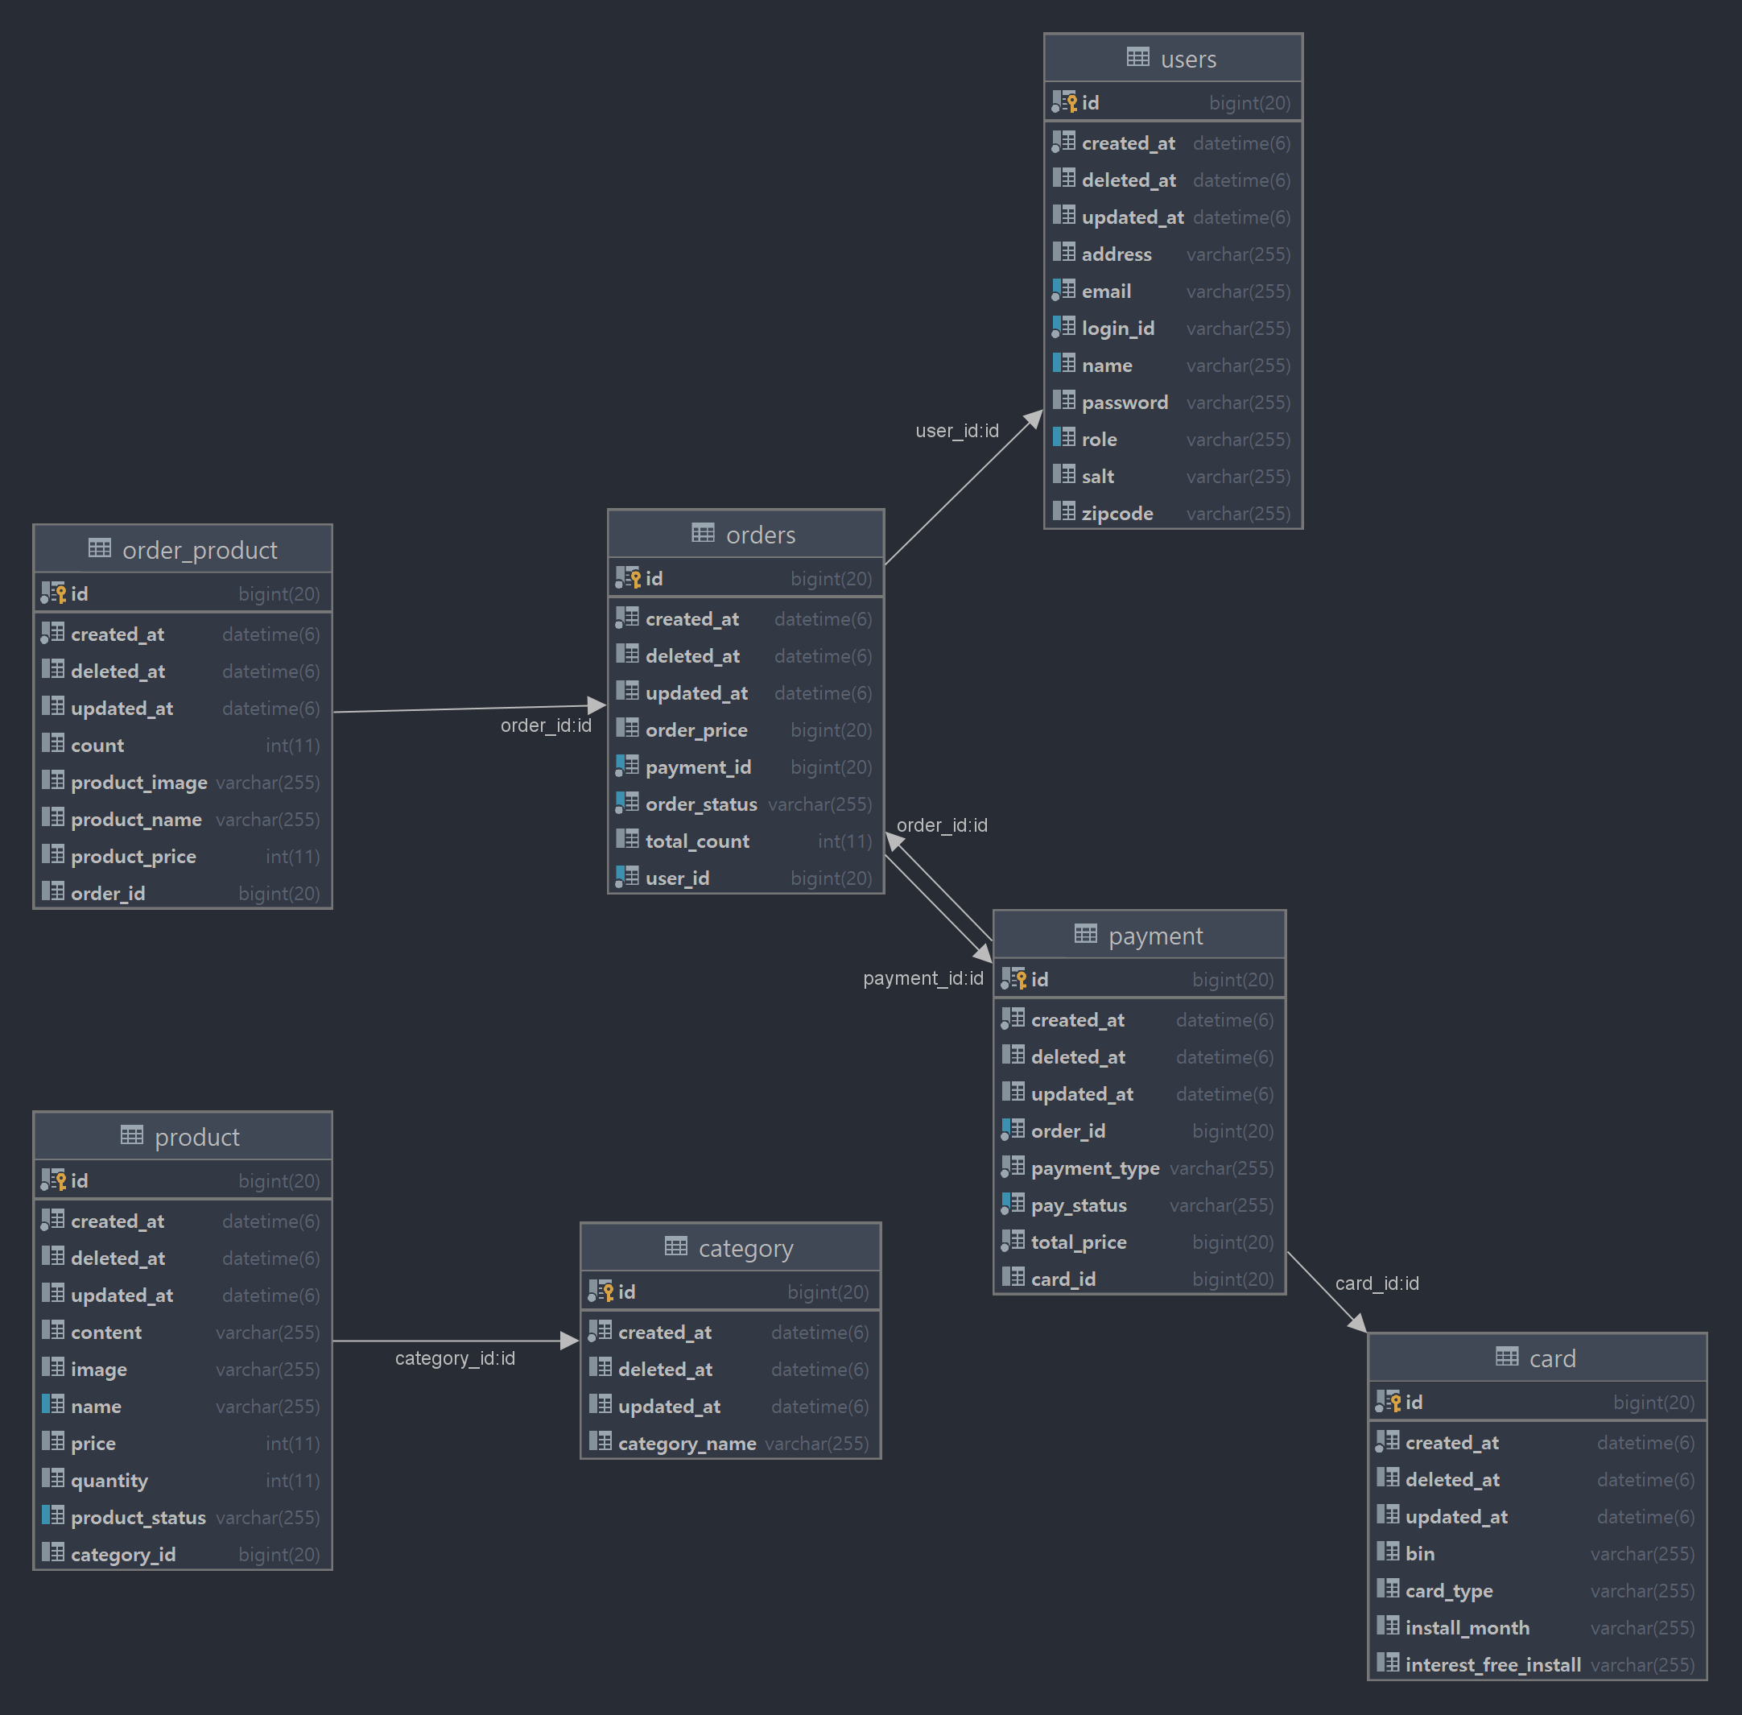Click the column icon next to payment_id in orders

tap(627, 766)
